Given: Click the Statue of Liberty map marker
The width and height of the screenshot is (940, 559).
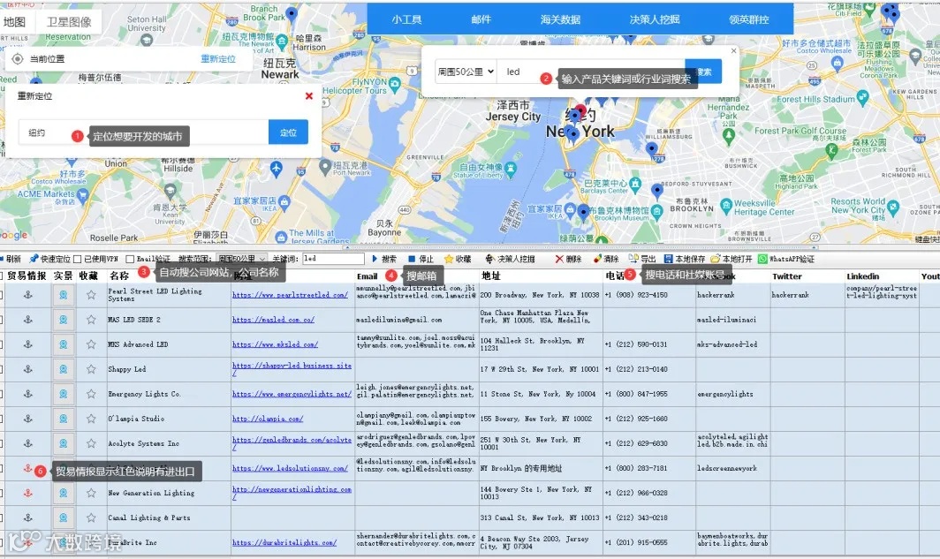Looking at the screenshot, I should [x=511, y=170].
